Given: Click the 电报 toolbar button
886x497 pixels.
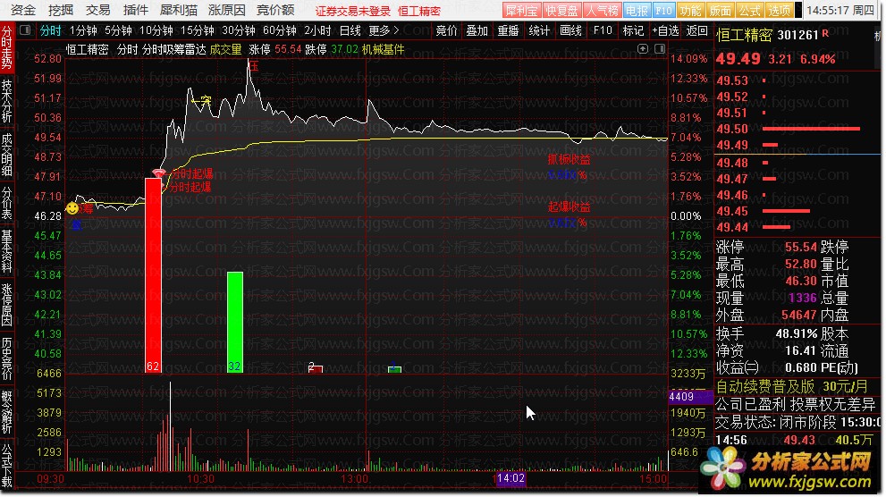Looking at the screenshot, I should tap(637, 11).
